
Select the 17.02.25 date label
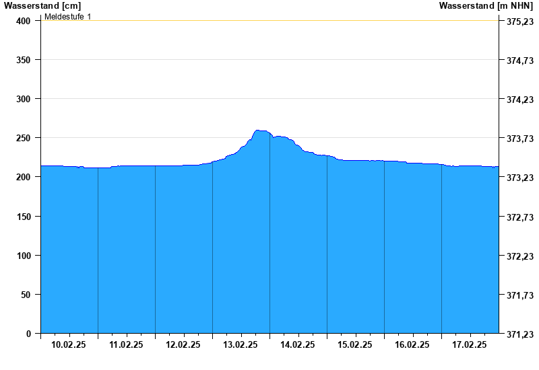tap(470, 344)
